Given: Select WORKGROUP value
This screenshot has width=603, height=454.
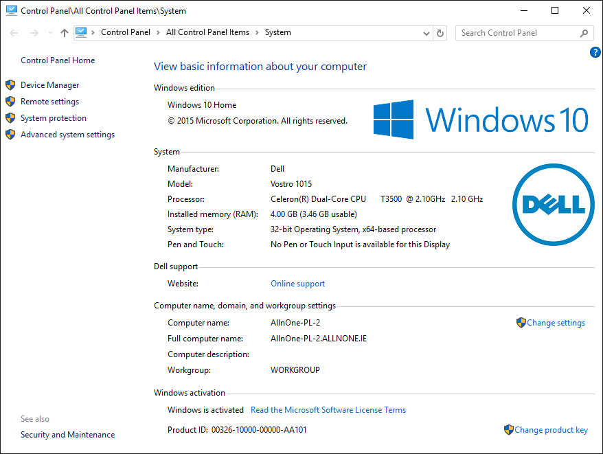Looking at the screenshot, I should 295,370.
